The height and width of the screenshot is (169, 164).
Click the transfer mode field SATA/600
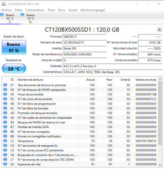point(84,54)
